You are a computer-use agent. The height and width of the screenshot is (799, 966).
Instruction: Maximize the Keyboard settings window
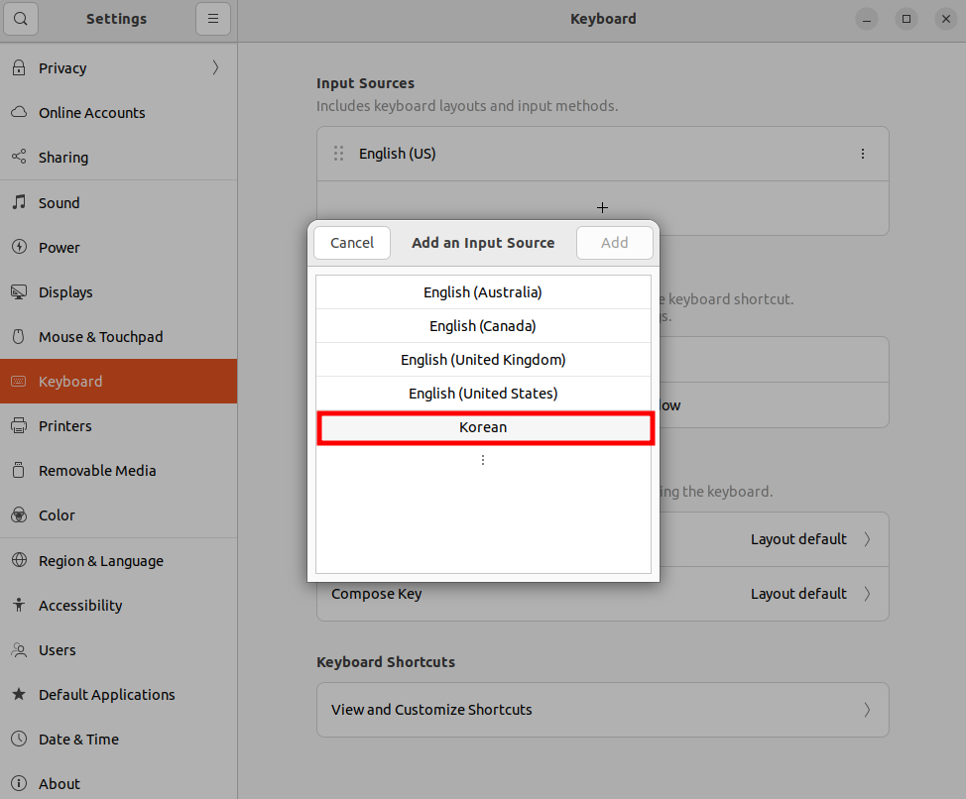906,19
